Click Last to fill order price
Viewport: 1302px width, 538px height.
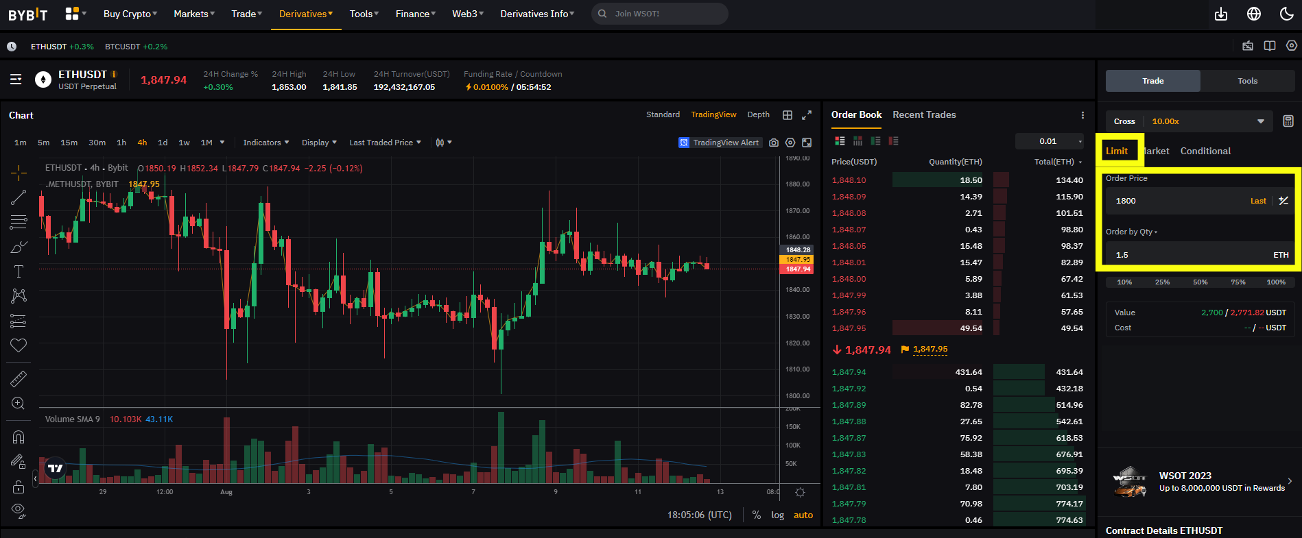coord(1258,201)
